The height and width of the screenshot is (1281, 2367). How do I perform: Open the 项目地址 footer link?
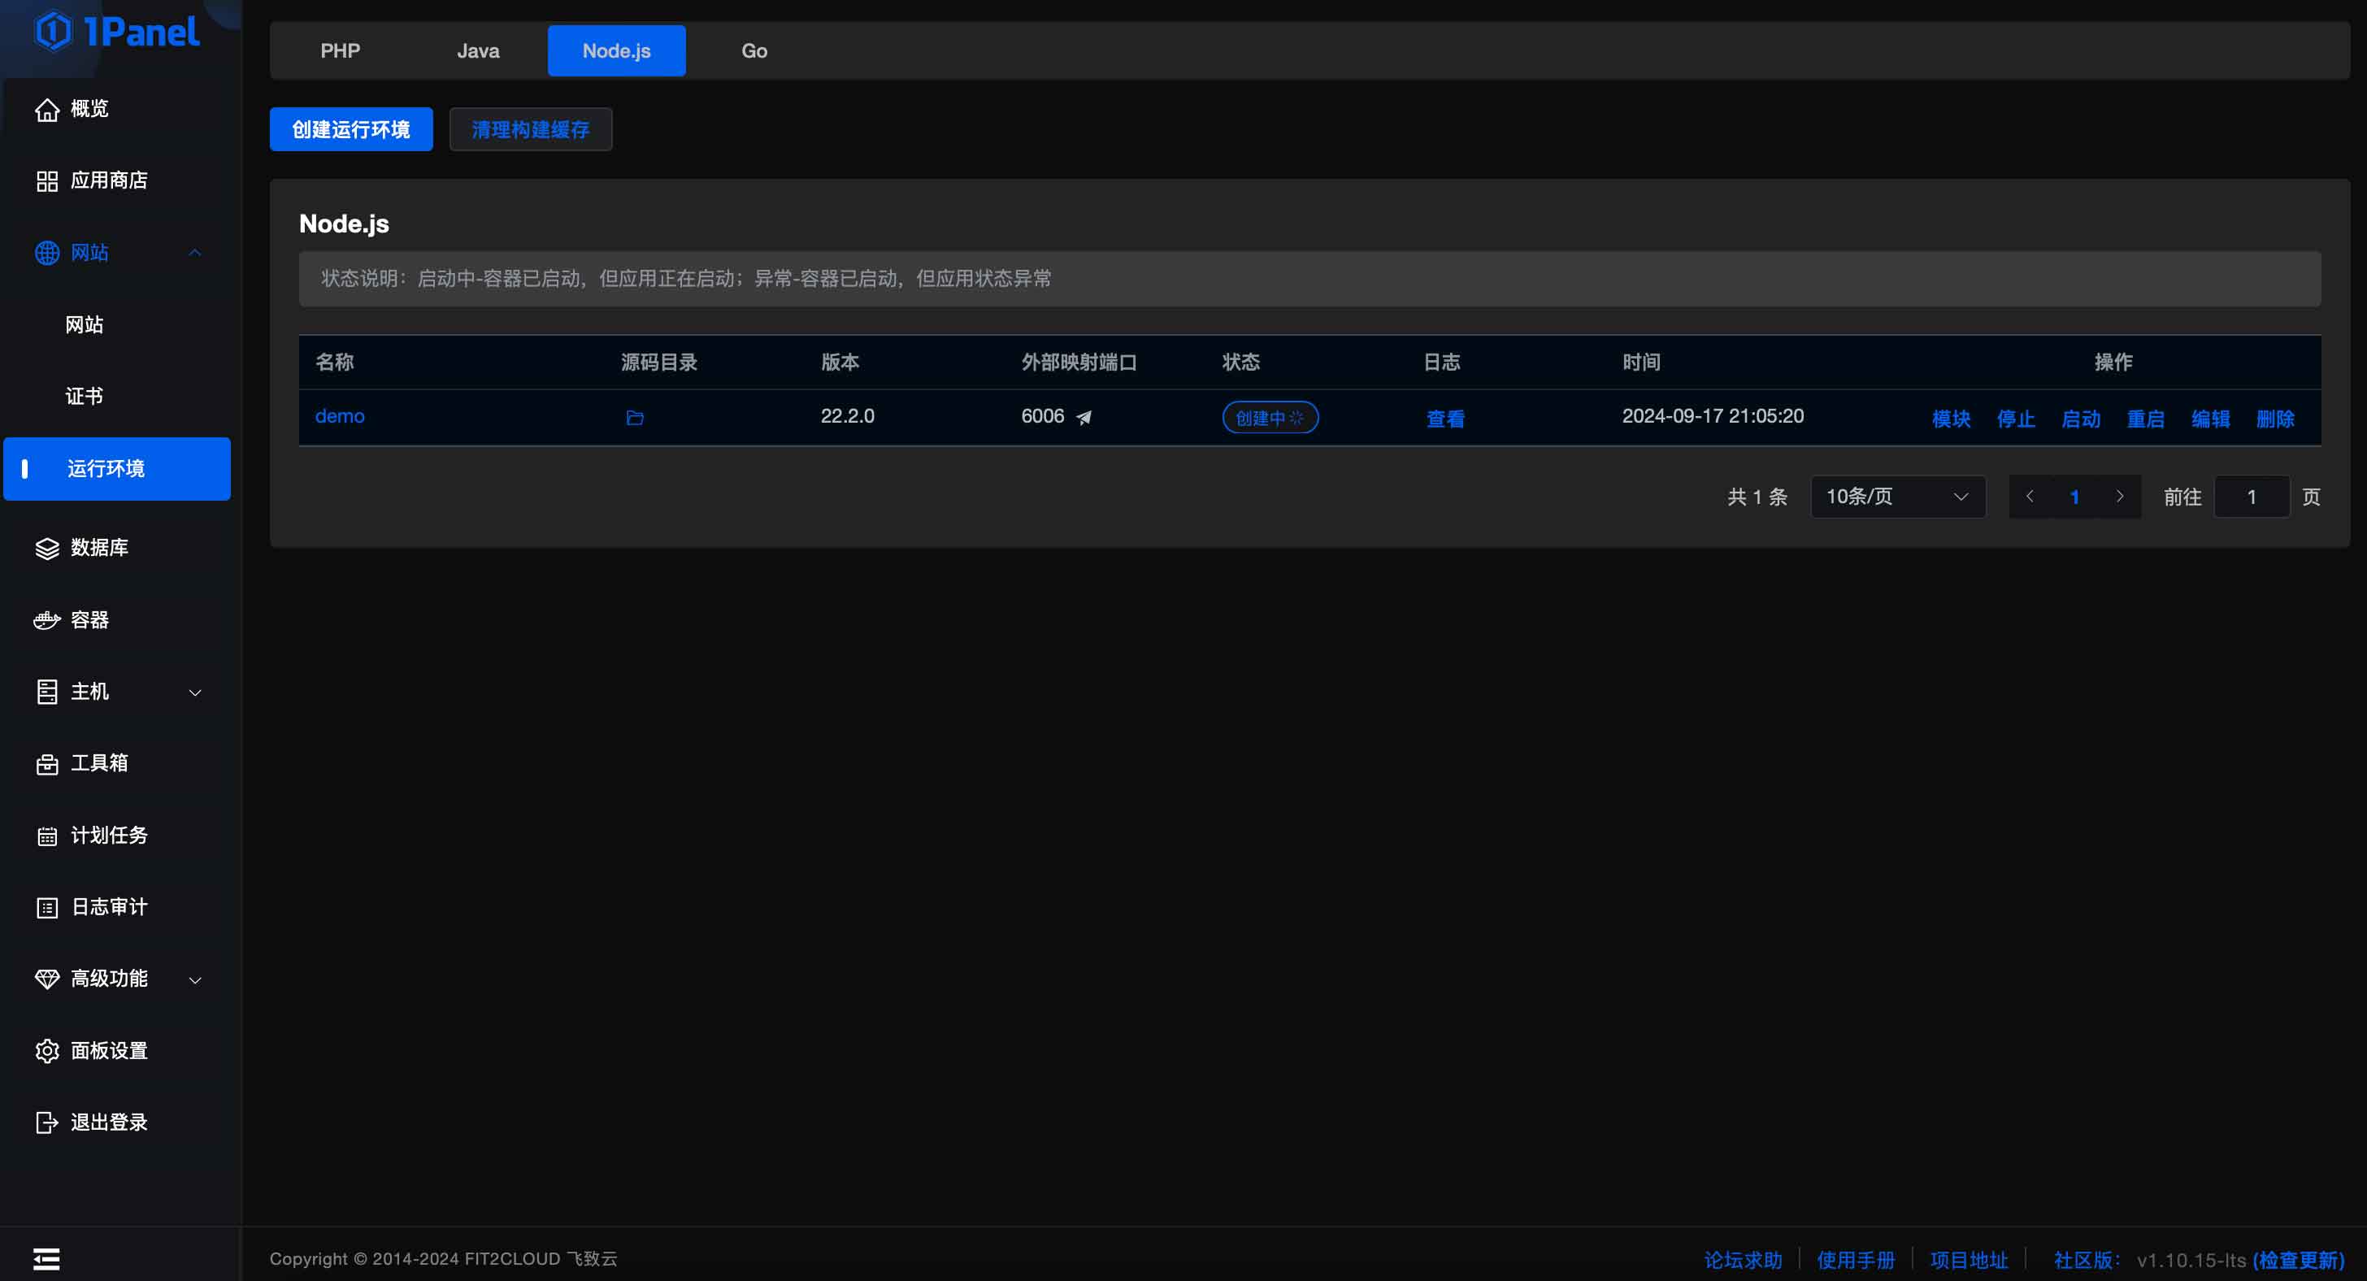click(x=1970, y=1260)
